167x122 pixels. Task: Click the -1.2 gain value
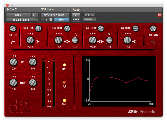point(128,47)
